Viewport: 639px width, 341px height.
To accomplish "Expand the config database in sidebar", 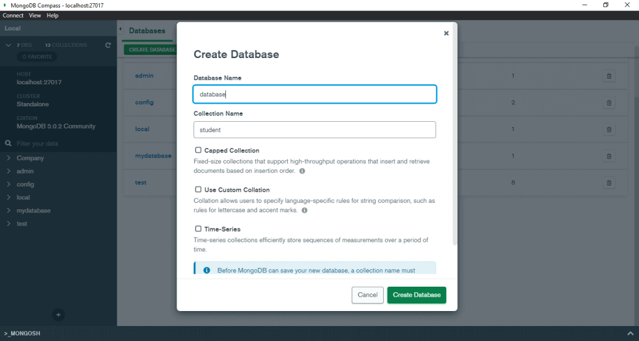I will click(9, 184).
